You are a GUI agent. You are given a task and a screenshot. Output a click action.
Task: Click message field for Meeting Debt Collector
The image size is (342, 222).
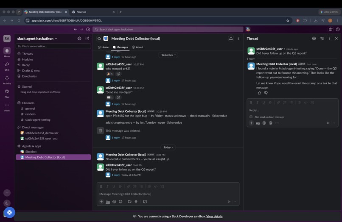[168, 194]
